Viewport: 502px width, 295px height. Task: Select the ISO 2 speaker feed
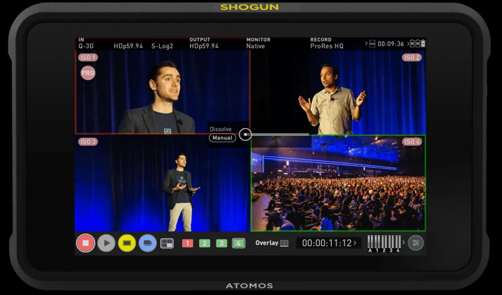[338, 92]
